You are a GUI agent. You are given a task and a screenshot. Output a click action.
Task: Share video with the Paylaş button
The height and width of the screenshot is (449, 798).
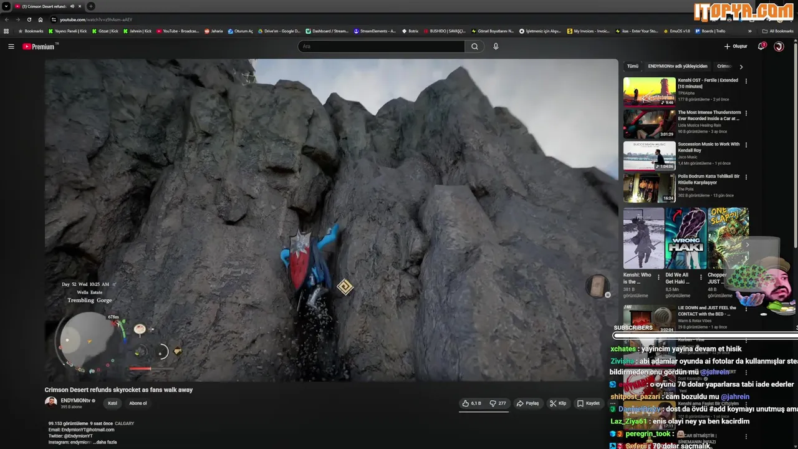pos(527,403)
